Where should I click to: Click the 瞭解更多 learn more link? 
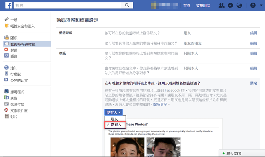pyautogui.click(x=160, y=104)
